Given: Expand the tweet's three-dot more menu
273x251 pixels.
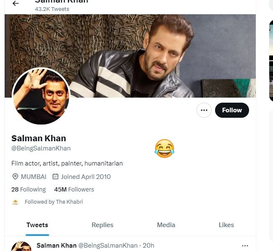Looking at the screenshot, I should click(245, 246).
